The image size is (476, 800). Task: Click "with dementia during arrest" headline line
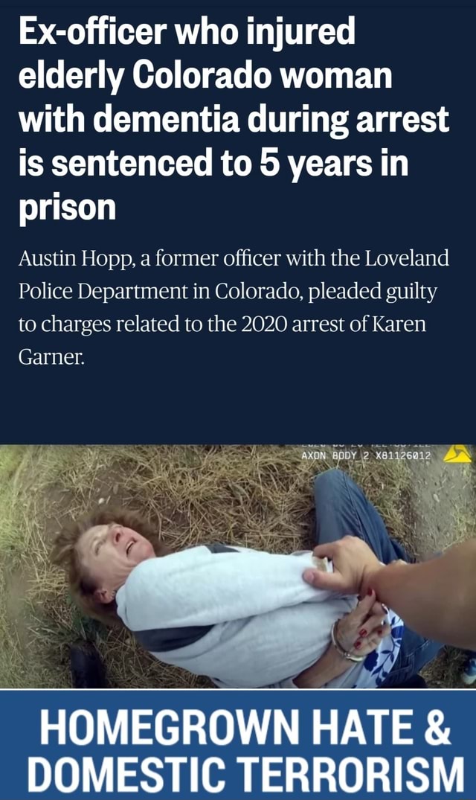point(234,119)
